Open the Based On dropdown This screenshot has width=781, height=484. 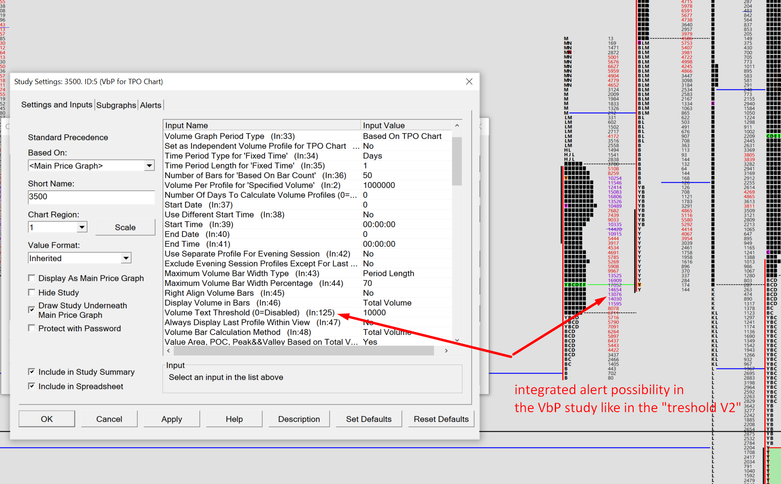[x=149, y=166]
